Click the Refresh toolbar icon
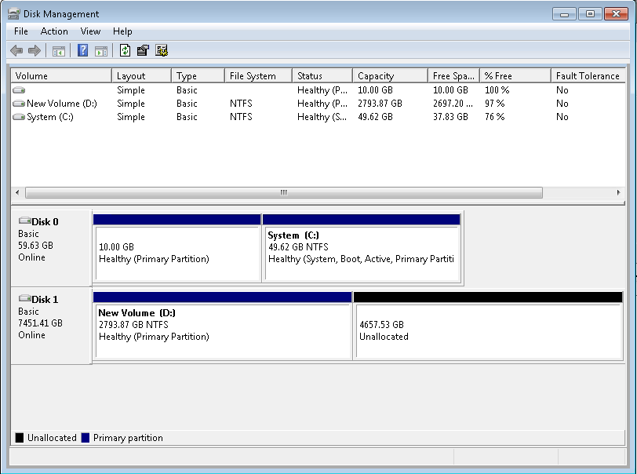Viewport: 637px width, 474px height. (x=125, y=50)
